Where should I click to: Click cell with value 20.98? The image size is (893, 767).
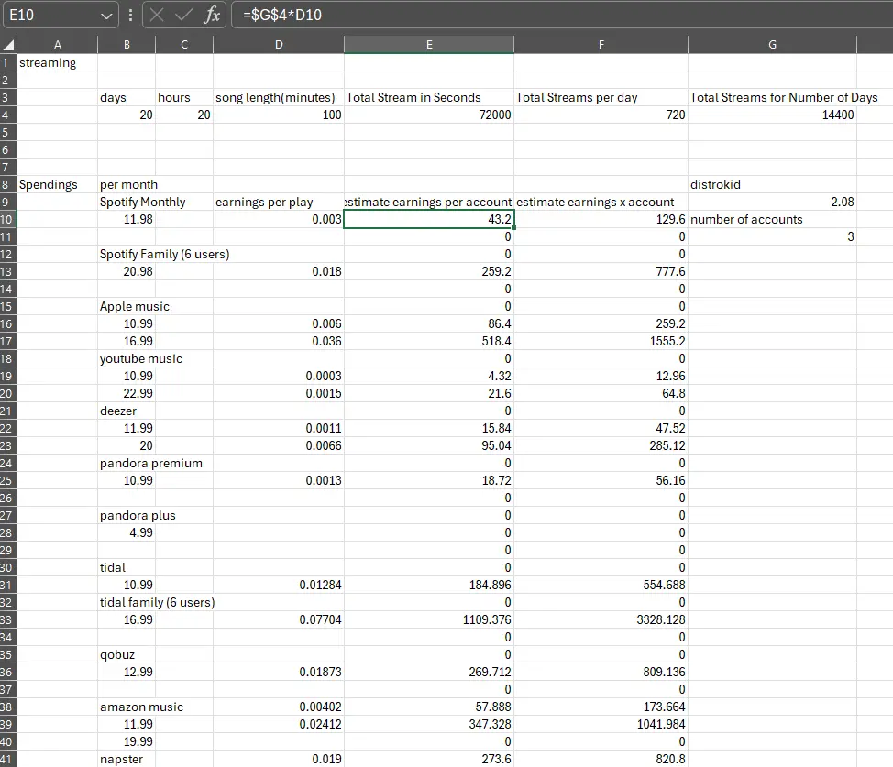pos(127,271)
